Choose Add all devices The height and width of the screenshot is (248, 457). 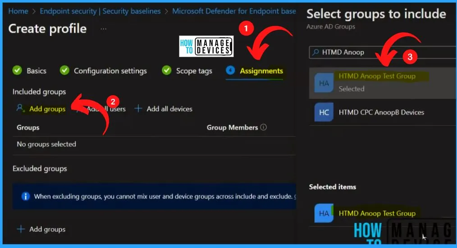tap(169, 109)
